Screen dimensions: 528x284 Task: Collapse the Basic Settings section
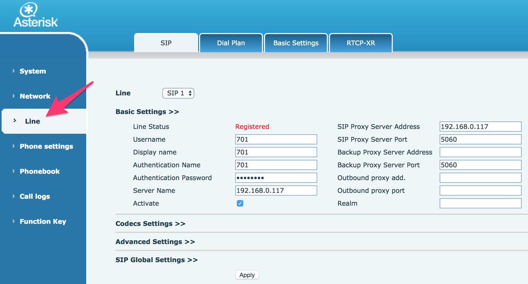click(x=147, y=112)
